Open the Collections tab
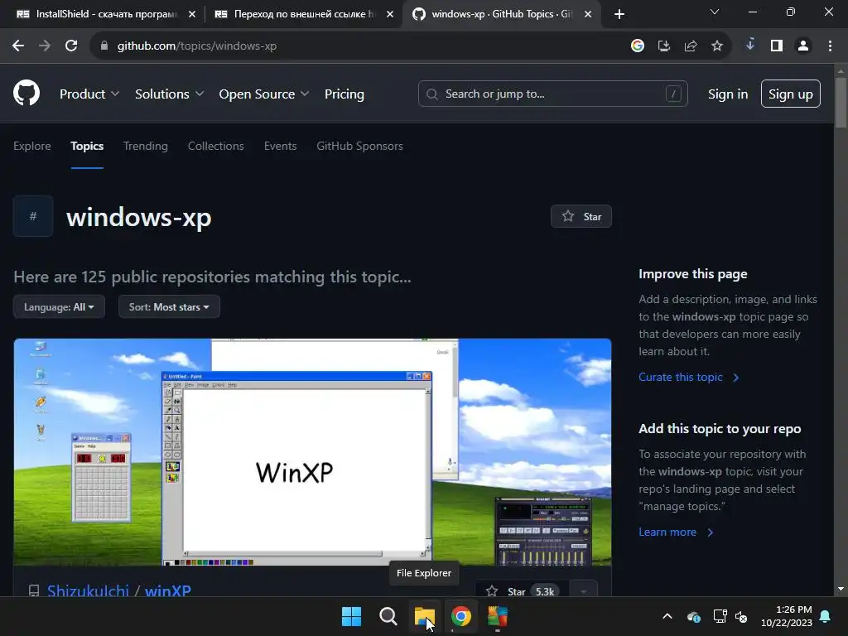This screenshot has height=636, width=848. point(216,146)
